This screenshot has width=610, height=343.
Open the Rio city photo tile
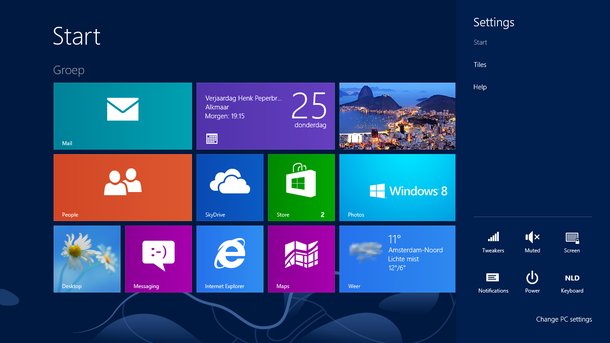(x=397, y=116)
